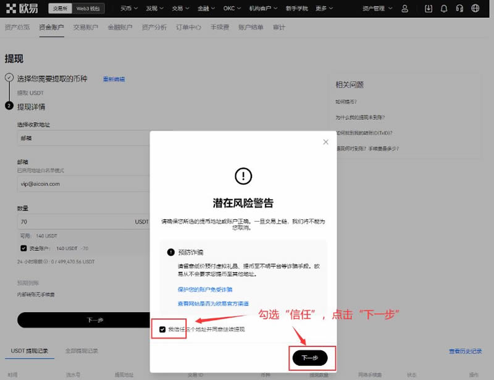Click step-one completed checkmark indicator
Image resolution: width=494 pixels, height=380 pixels.
[9, 77]
